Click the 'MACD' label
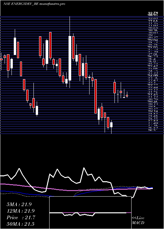 point(138,223)
